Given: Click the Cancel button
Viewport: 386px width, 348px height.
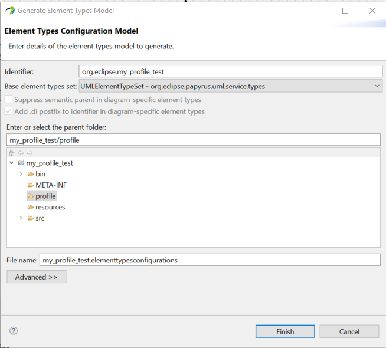Looking at the screenshot, I should (349, 331).
